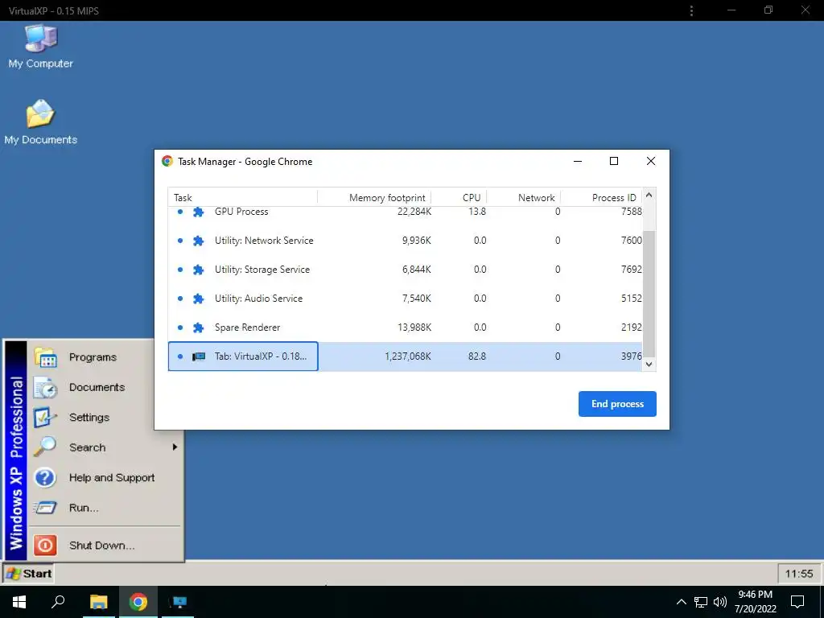Open My Computer desktop icon

pyautogui.click(x=40, y=46)
